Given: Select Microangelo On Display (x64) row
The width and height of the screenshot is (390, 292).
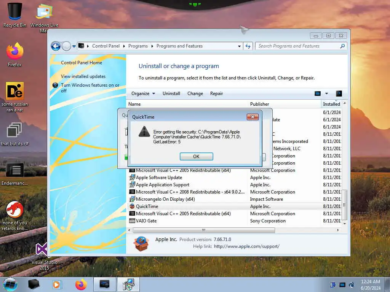Looking at the screenshot, I should (x=234, y=199).
